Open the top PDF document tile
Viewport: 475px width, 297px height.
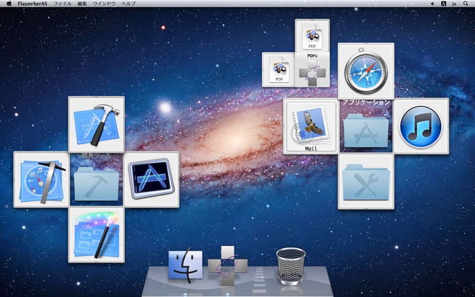pyautogui.click(x=312, y=36)
